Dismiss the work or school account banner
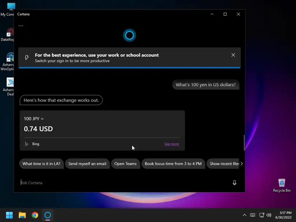296x222 pixels. point(233,55)
